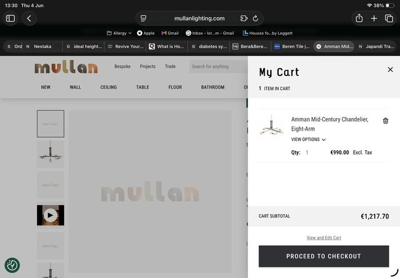Switch to the Nestaka tab

(x=42, y=46)
